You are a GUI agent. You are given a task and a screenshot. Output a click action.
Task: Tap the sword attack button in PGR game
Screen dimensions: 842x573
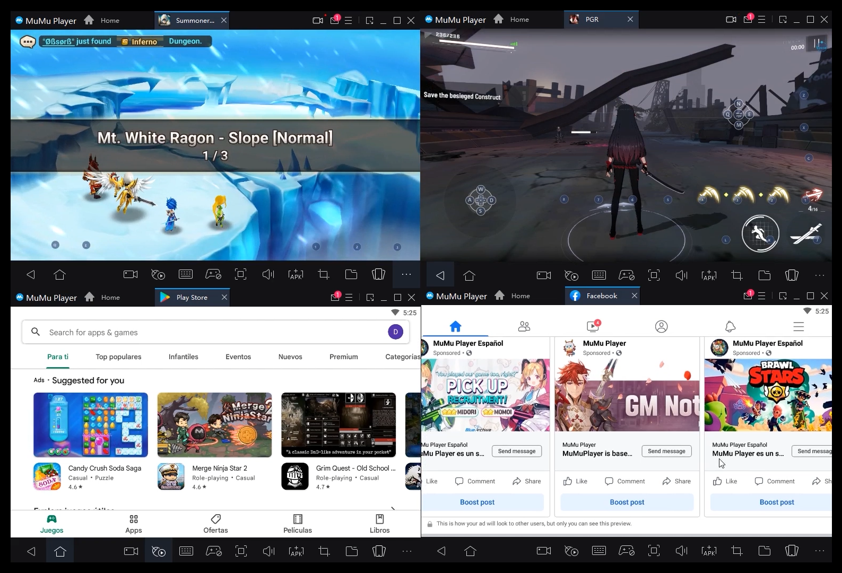point(806,234)
